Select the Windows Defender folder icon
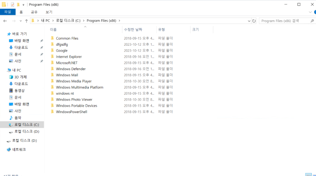Screen dimensions: 316x176 52,69
